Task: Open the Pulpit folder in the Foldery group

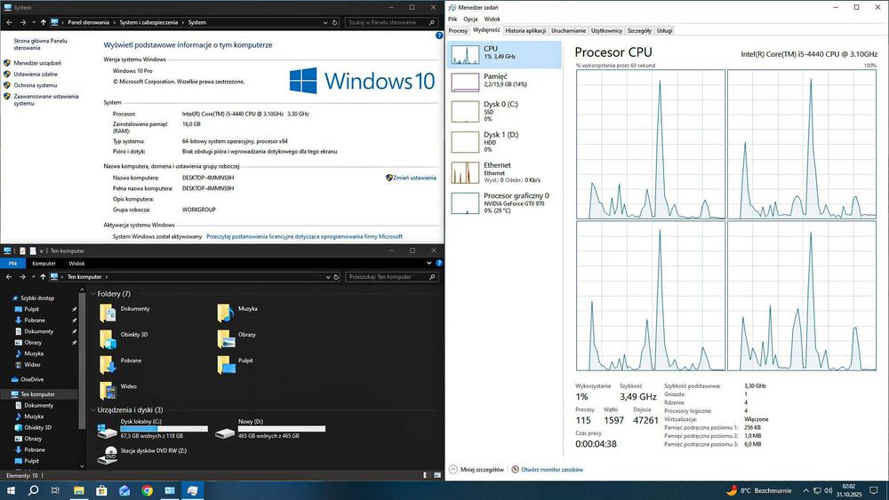Action: pos(236,363)
